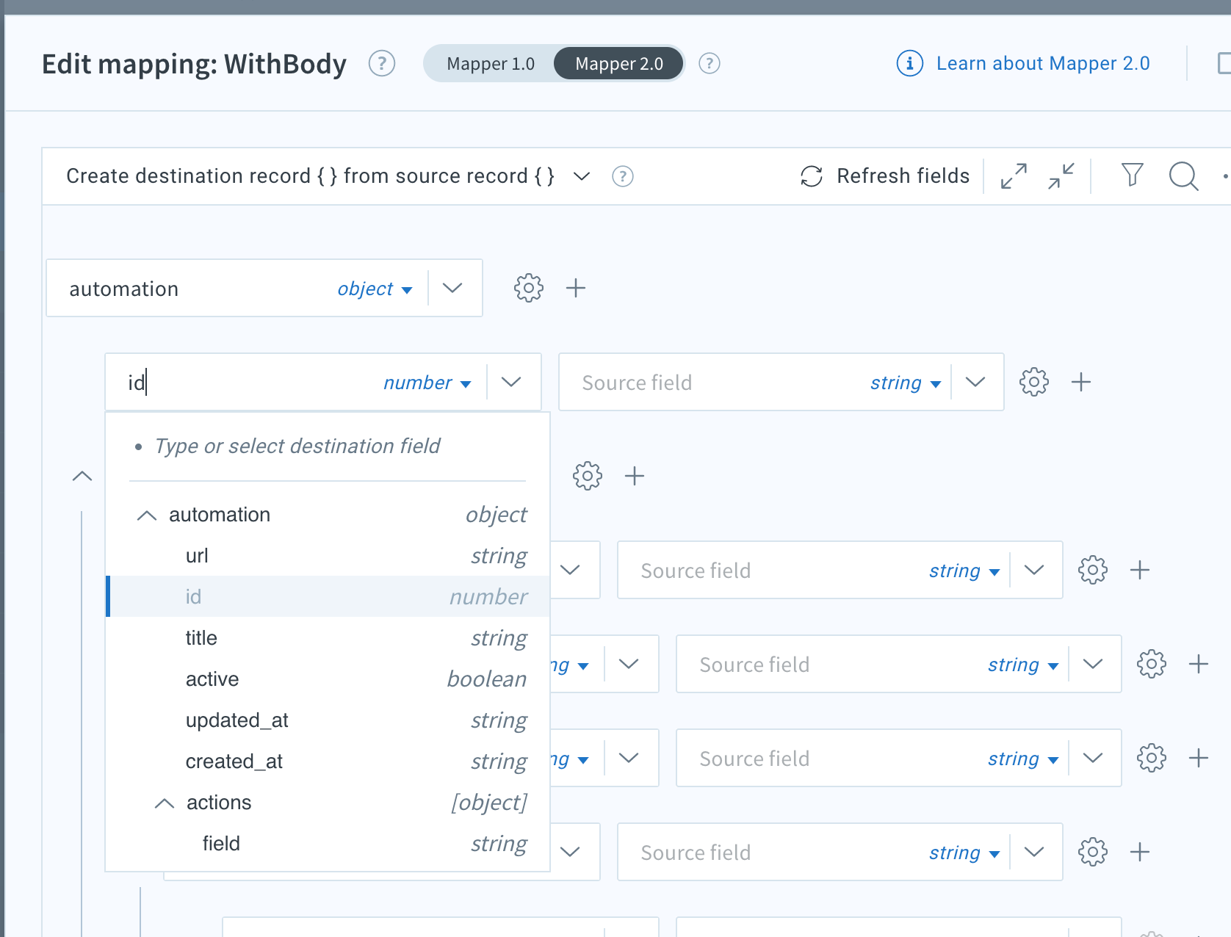Open settings gear in row beside url option

tap(1093, 570)
